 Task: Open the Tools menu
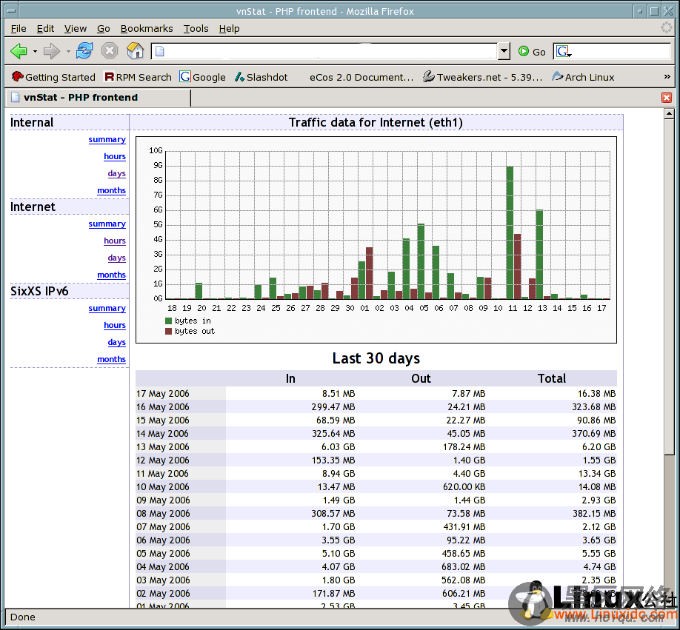click(196, 29)
